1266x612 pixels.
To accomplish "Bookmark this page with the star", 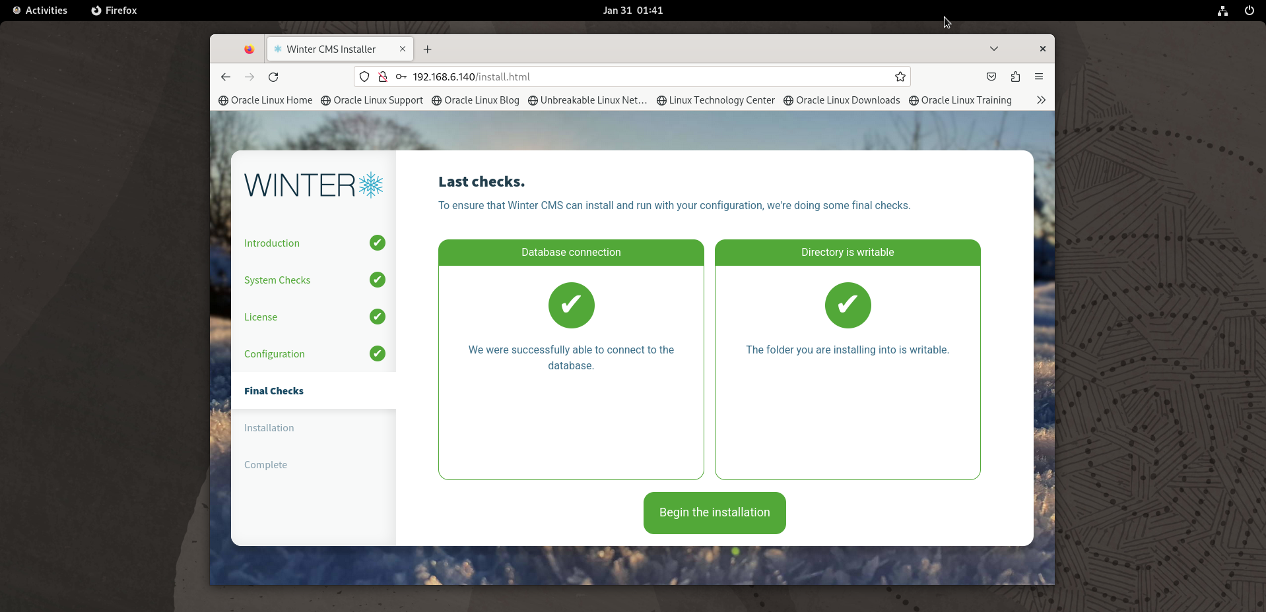I will 900,77.
